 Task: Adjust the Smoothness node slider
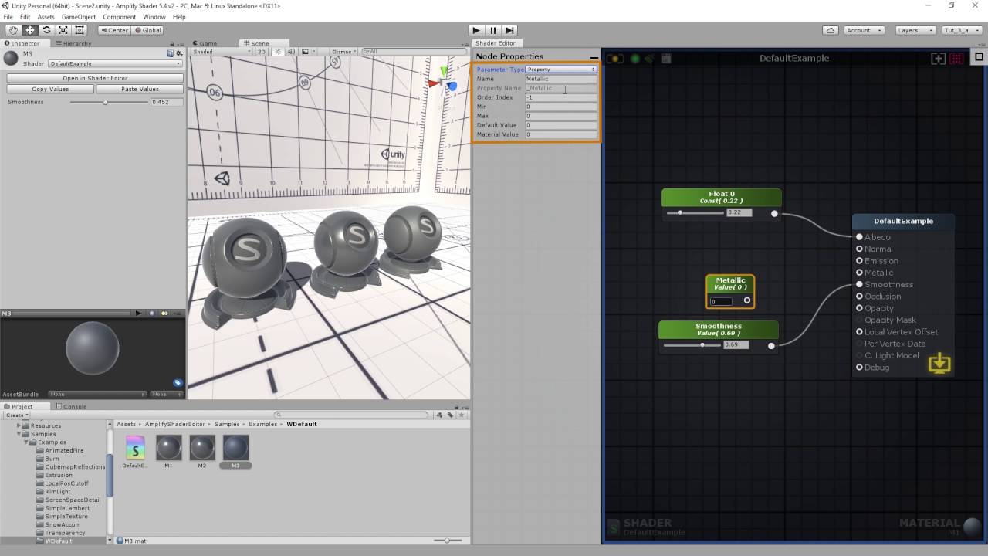(x=692, y=344)
